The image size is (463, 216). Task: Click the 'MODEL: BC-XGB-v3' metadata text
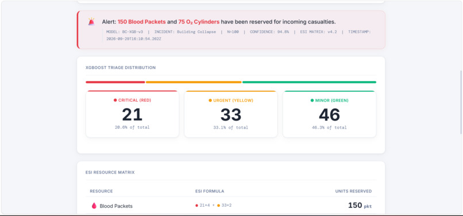coord(125,32)
